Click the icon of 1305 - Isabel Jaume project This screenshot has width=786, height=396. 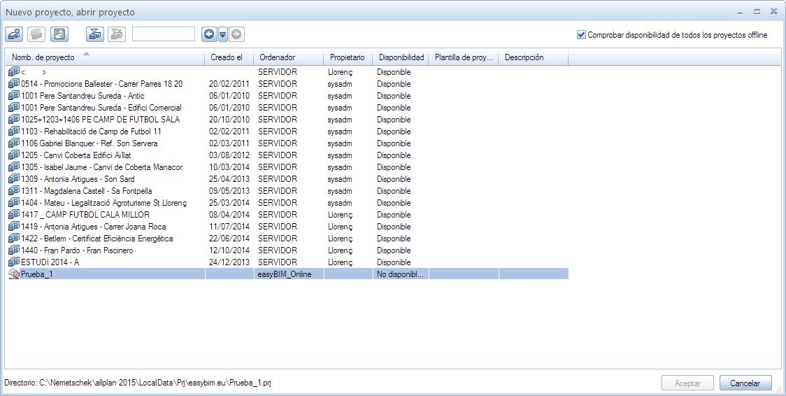click(14, 167)
